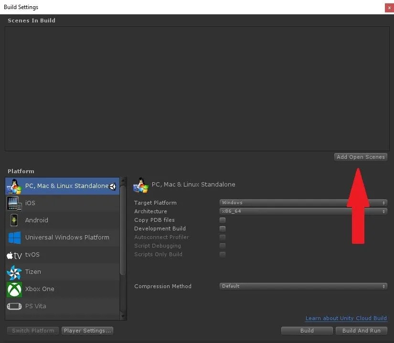Select the Apple tv icon for tvOS

pyautogui.click(x=14, y=255)
